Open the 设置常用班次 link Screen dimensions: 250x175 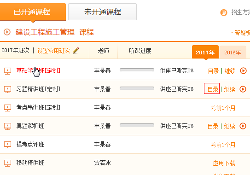[x=54, y=51]
